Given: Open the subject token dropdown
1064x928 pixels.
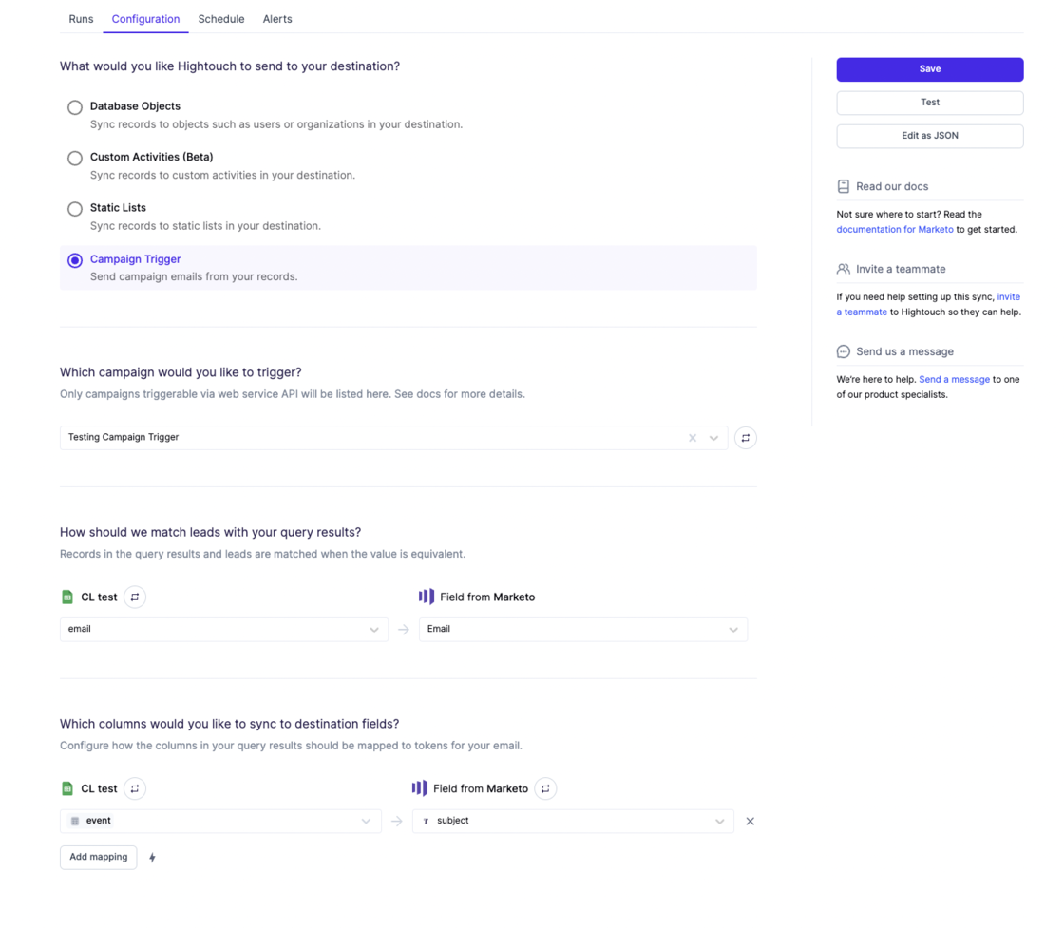Looking at the screenshot, I should [720, 821].
